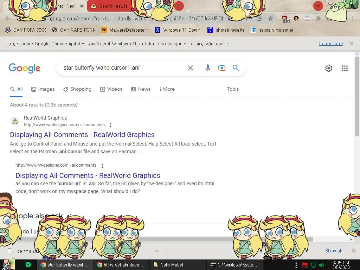Click the red extension with 15 badge
Image resolution: width=360 pixels, height=270 pixels.
(285, 19)
